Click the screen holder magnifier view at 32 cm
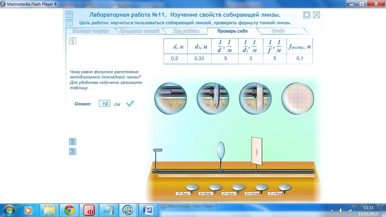 click(x=255, y=98)
